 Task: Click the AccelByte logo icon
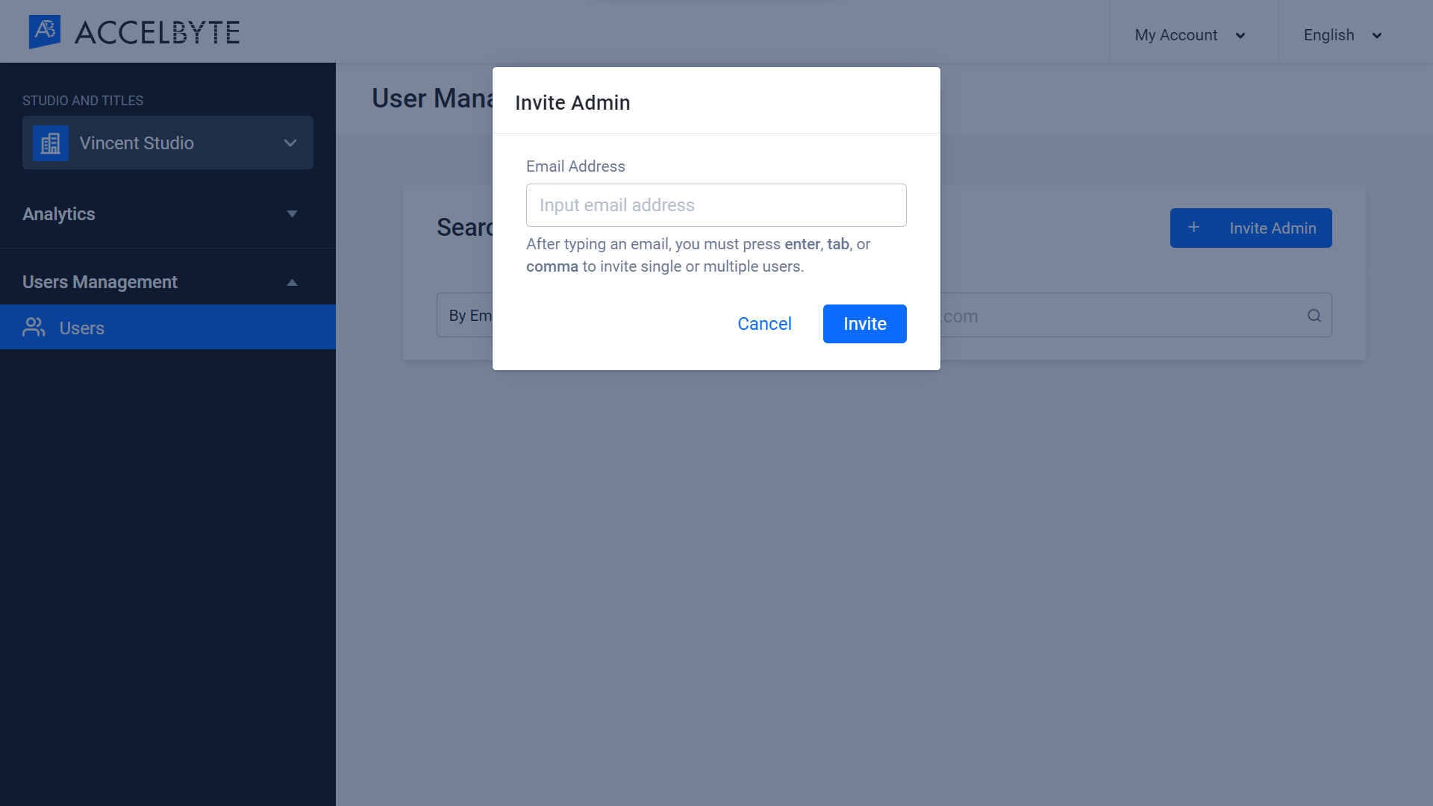(x=46, y=31)
